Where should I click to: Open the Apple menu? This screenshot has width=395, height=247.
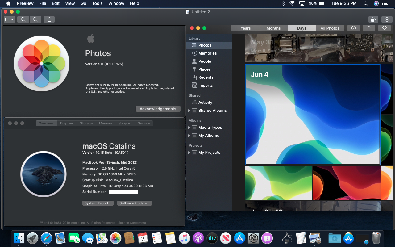pyautogui.click(x=8, y=3)
